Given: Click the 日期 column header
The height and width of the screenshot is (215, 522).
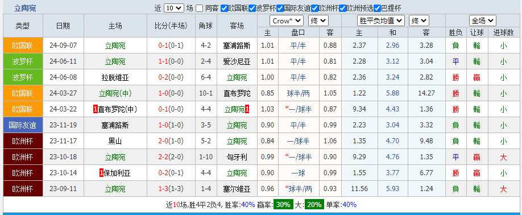Looking at the screenshot, I should pos(63,26).
